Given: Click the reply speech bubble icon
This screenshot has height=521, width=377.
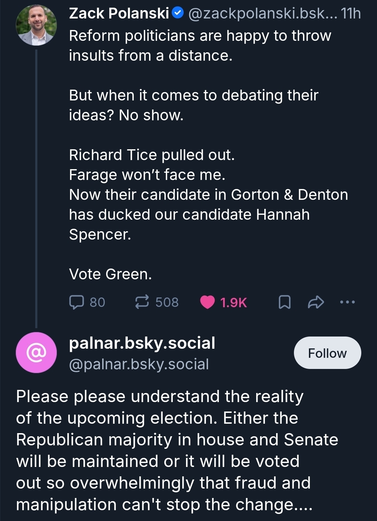Looking at the screenshot, I should (76, 302).
